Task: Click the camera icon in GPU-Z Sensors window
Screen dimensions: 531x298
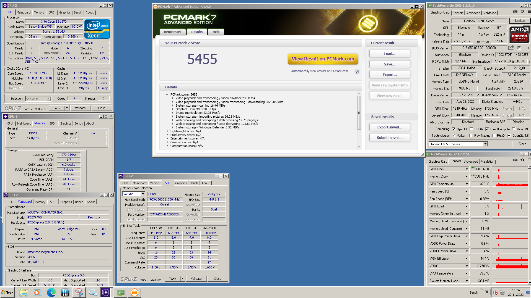Action: [x=515, y=160]
